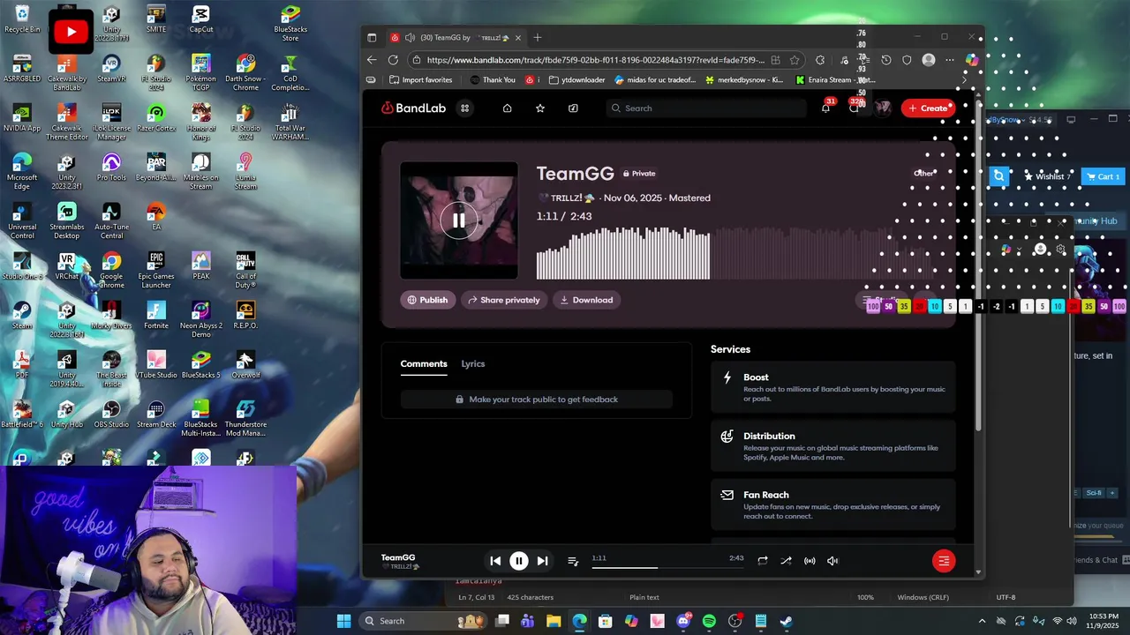1130x635 pixels.
Task: Open the Boost service card
Action: pyautogui.click(x=833, y=387)
